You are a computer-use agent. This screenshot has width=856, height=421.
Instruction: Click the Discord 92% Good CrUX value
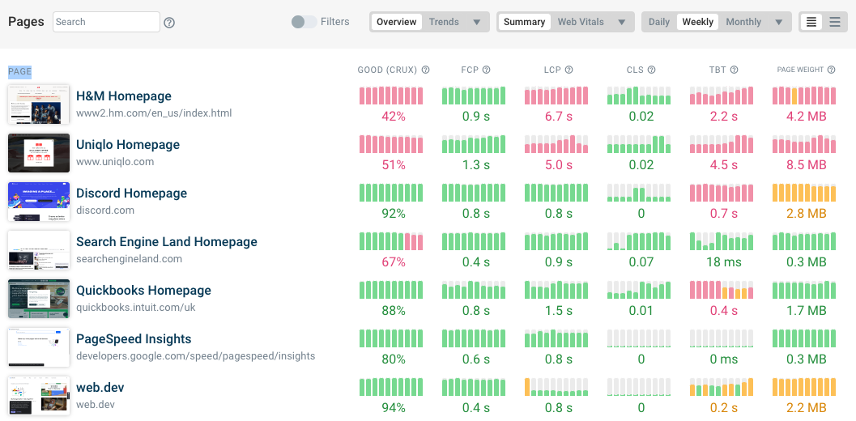[394, 214]
